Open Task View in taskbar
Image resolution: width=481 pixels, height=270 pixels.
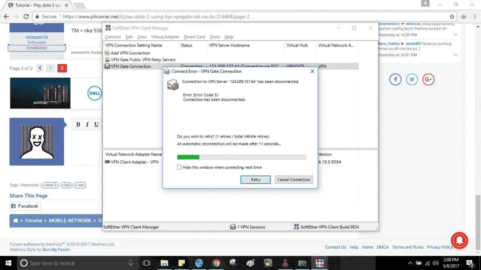pos(147,263)
